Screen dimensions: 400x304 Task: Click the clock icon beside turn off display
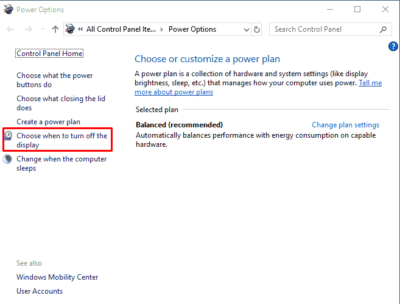coord(9,135)
